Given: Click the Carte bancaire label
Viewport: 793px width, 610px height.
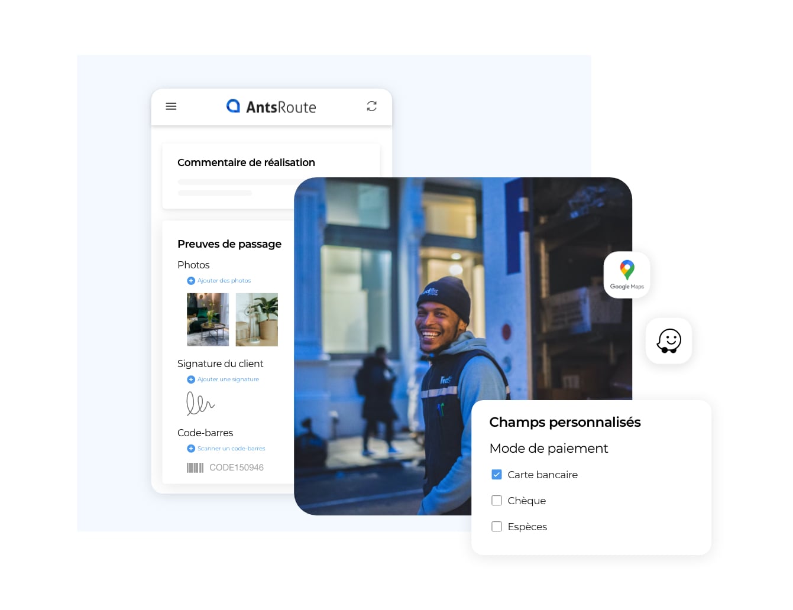Looking at the screenshot, I should click(542, 475).
